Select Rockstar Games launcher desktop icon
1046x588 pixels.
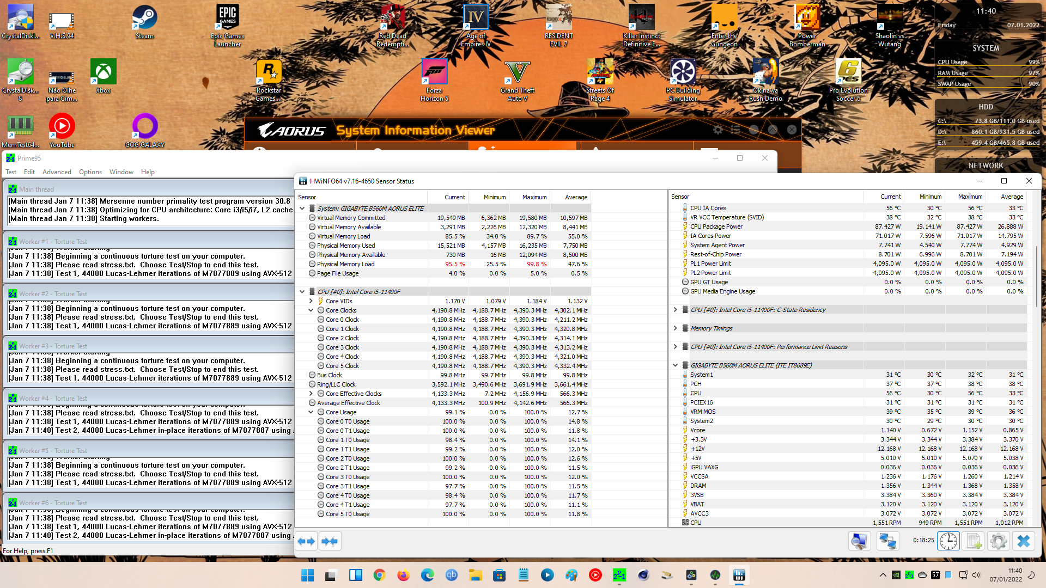(x=269, y=80)
